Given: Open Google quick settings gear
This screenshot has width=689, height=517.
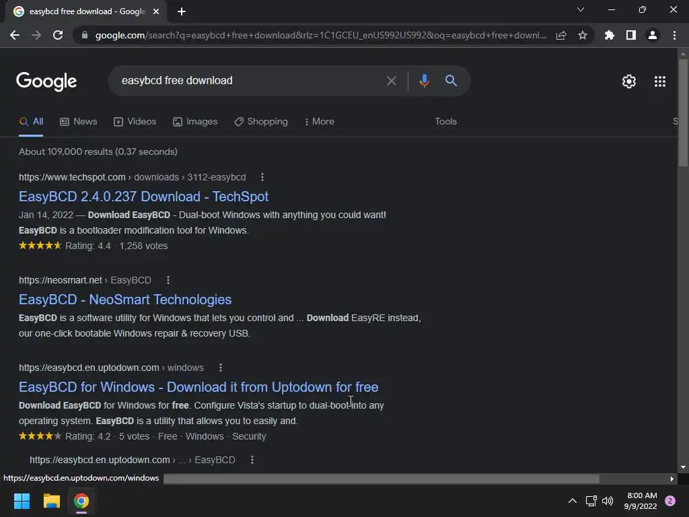Looking at the screenshot, I should tap(629, 81).
